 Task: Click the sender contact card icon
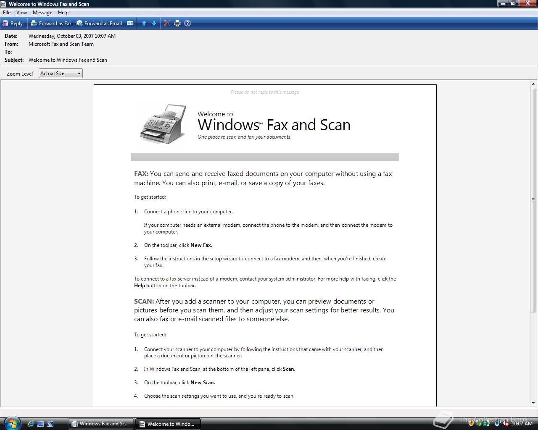tap(130, 24)
